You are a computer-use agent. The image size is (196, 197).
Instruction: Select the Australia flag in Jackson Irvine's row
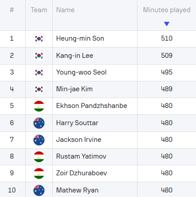click(39, 140)
